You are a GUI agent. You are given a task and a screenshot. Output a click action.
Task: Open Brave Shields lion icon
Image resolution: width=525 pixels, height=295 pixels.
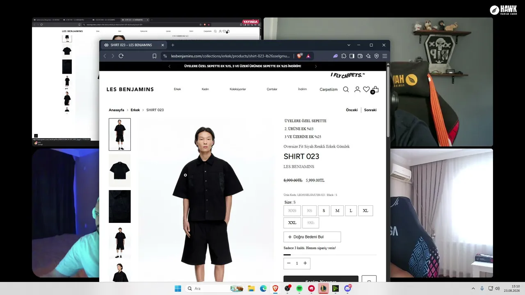point(299,56)
